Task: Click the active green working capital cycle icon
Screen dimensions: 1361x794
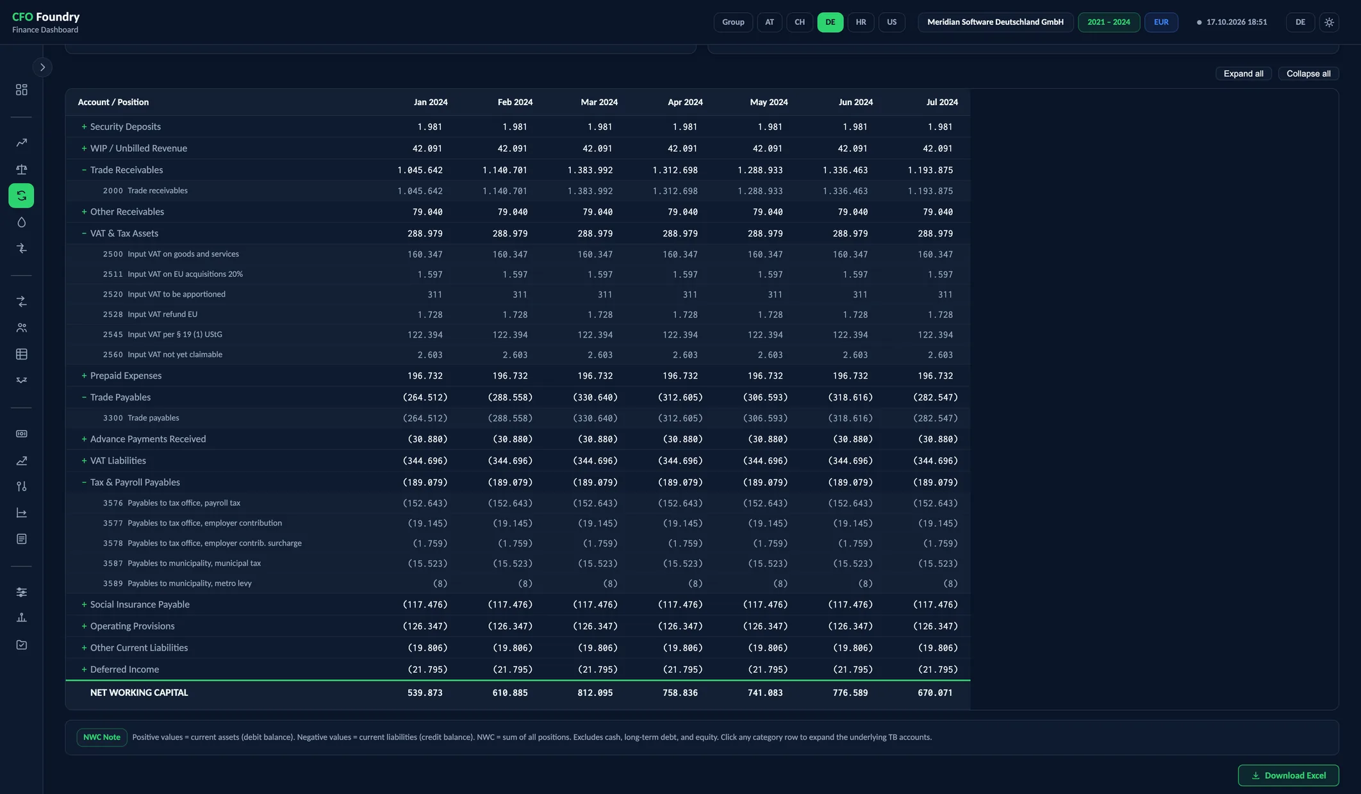Action: (x=21, y=195)
